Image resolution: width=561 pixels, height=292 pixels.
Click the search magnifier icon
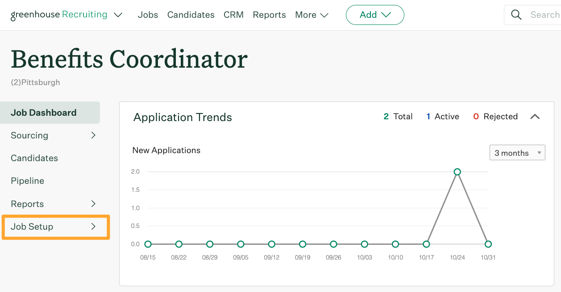[516, 15]
